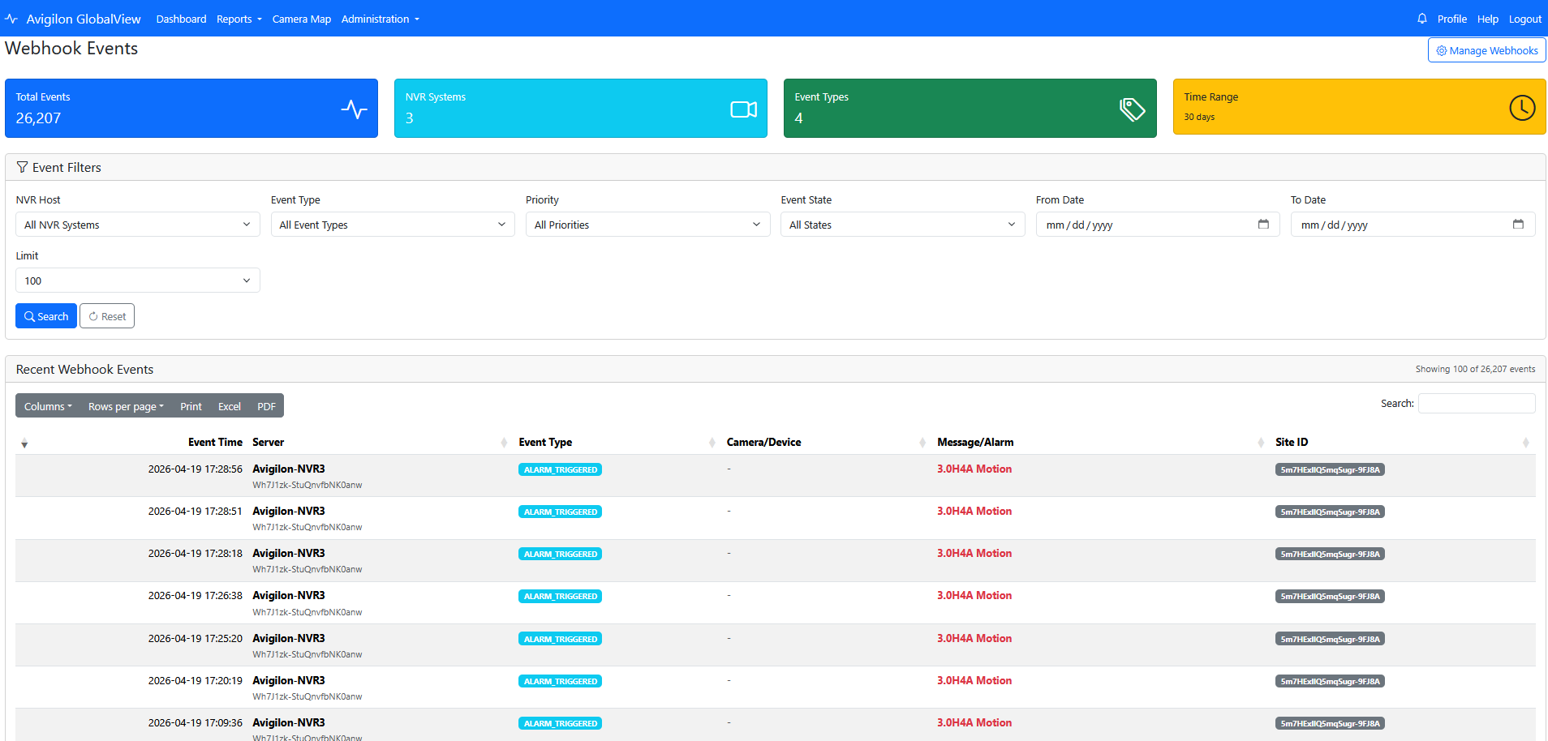
Task: Go to Dashboard in the navbar
Action: pos(181,19)
